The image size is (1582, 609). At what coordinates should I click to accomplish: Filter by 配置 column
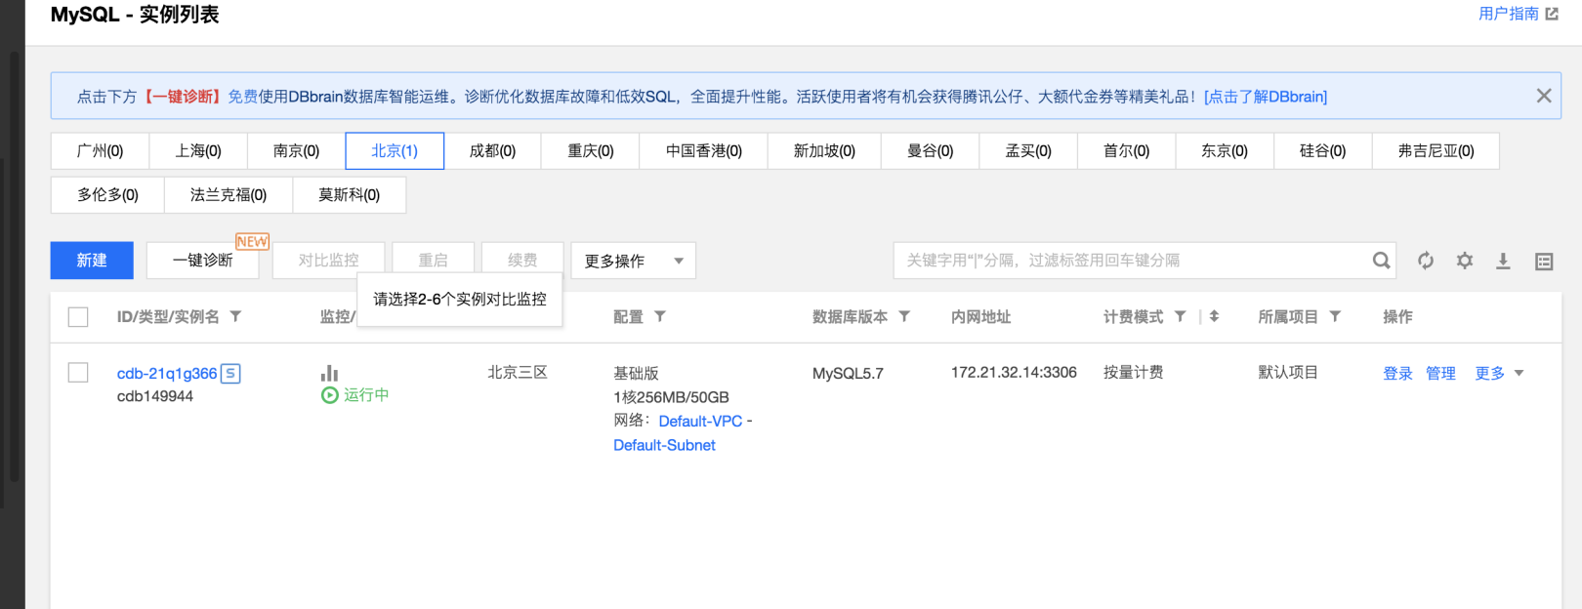(660, 316)
